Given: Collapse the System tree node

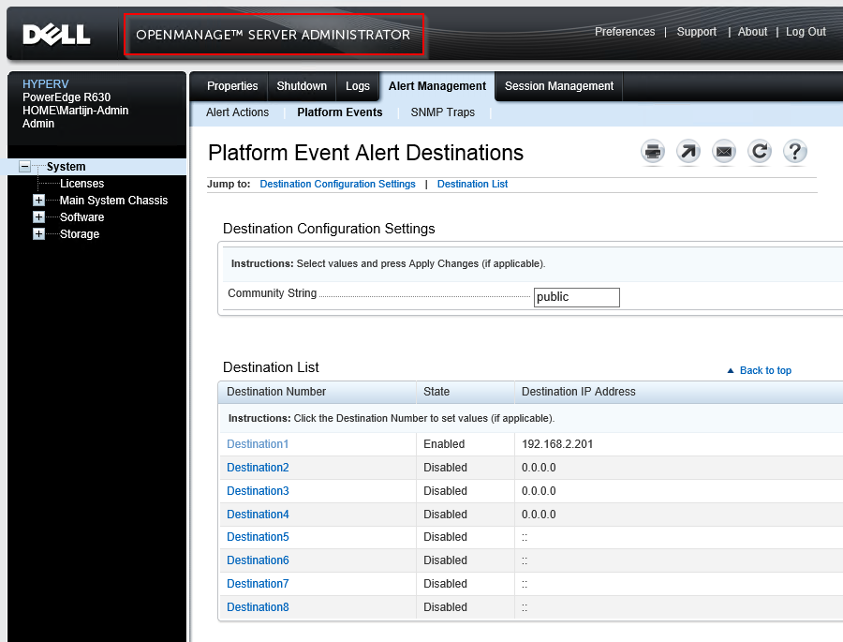Looking at the screenshot, I should tap(24, 166).
